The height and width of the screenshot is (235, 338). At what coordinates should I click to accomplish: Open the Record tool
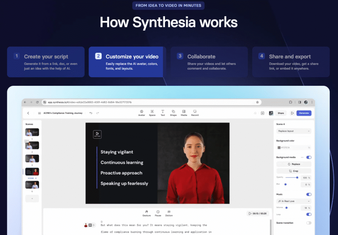(x=195, y=113)
